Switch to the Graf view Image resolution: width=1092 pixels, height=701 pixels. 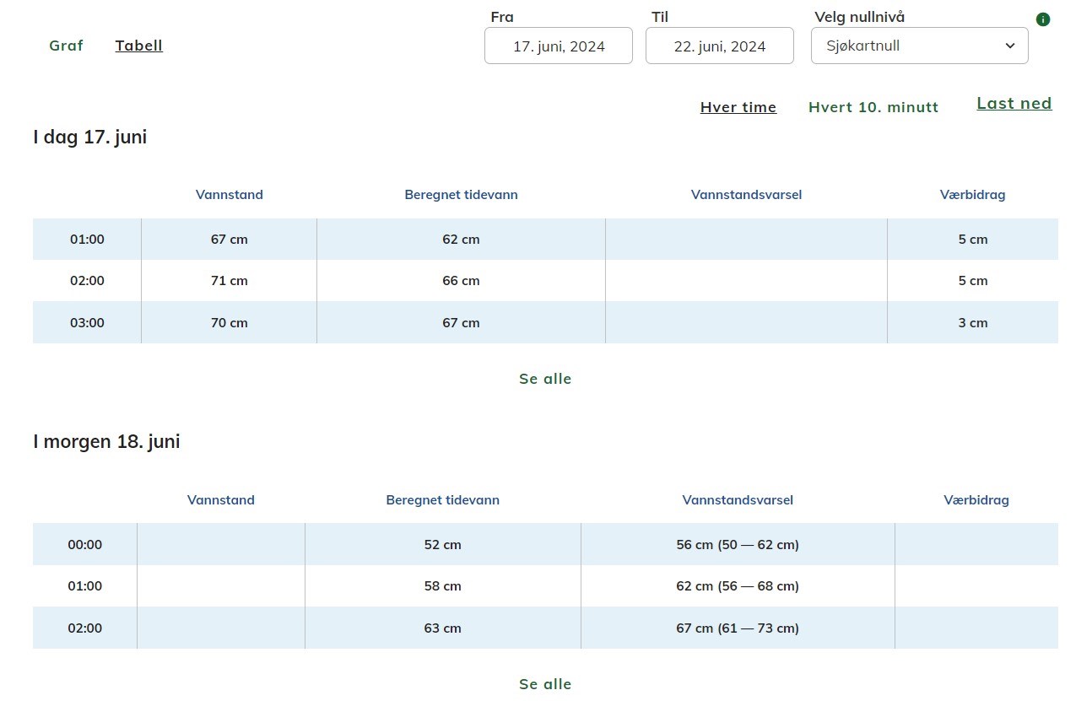tap(66, 46)
